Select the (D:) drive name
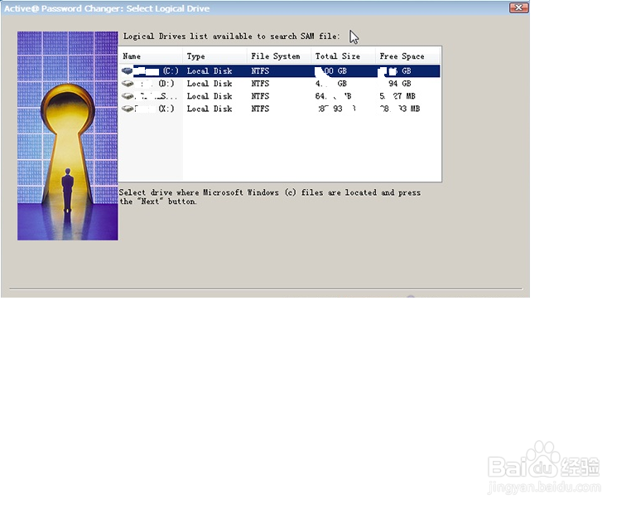Screen dimensions: 636x509 coord(166,84)
